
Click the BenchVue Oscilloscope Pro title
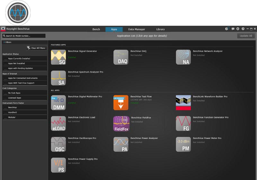[x=82, y=138]
